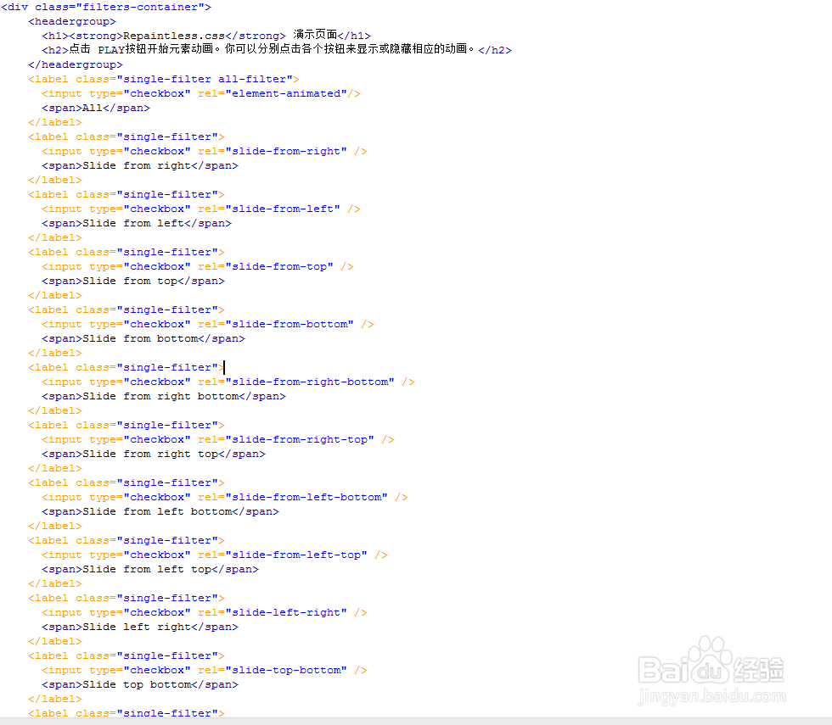Screen dimensions: 832x725
Task: Click the closing </headergroup> tag
Action: [76, 64]
